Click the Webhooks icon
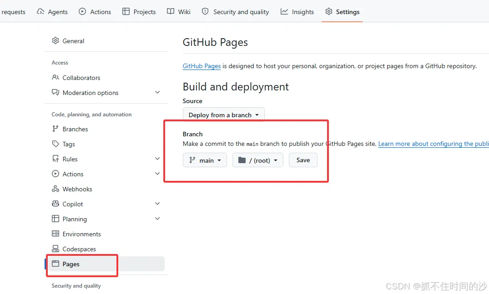This screenshot has height=294, width=489. pos(55,189)
